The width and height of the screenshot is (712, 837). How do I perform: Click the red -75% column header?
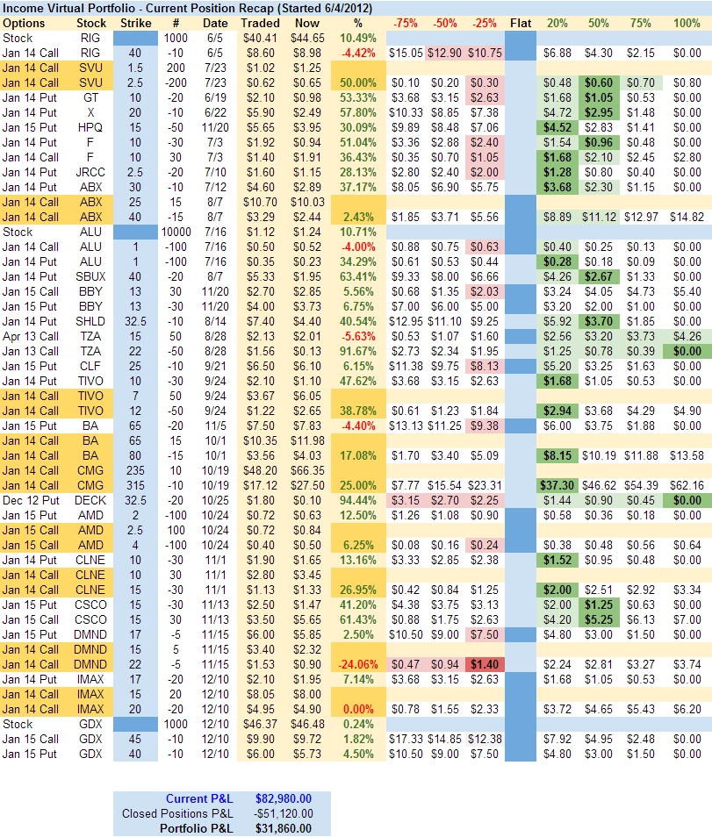tap(405, 24)
